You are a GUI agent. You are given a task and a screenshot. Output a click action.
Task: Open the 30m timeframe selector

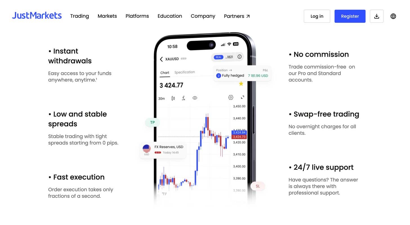tap(161, 98)
